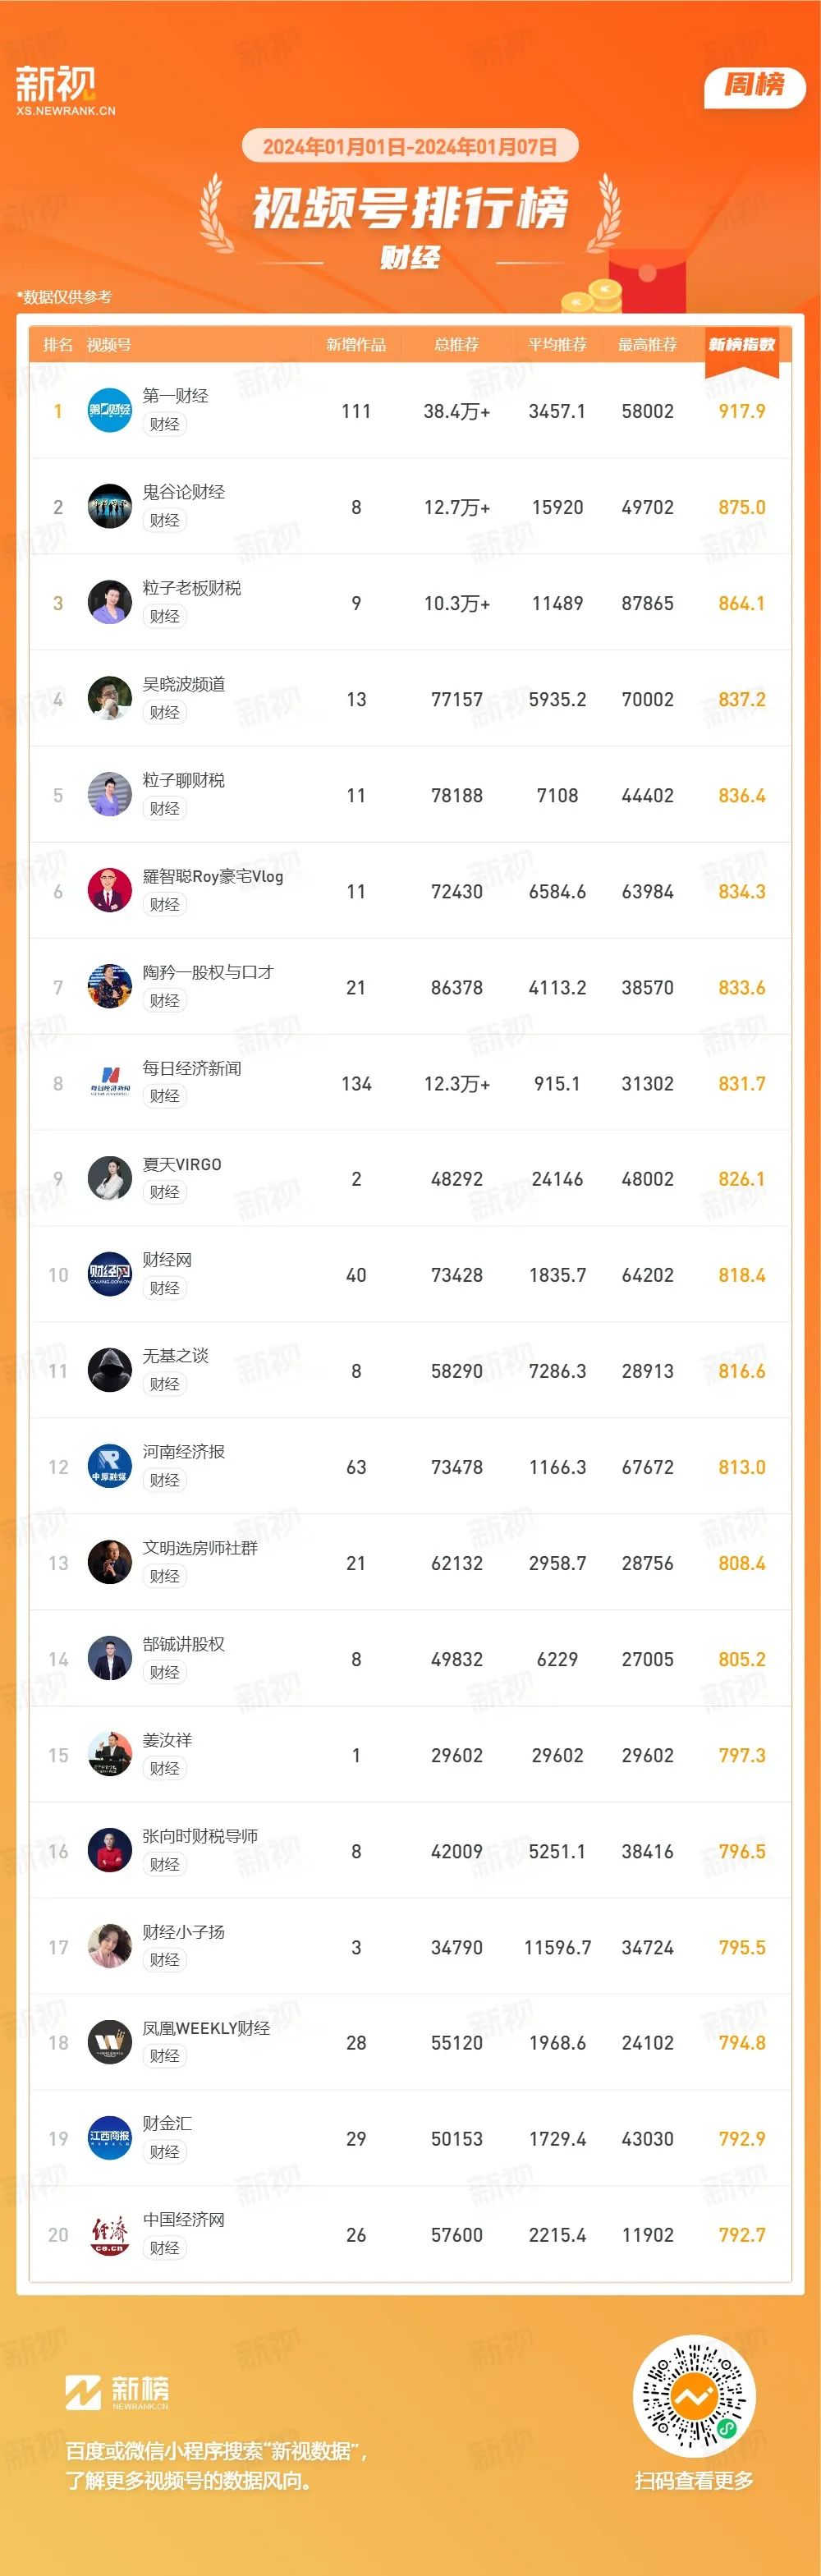Open the 财金汇 江西商报 avatar
This screenshot has height=2576, width=821.
coord(110,2139)
